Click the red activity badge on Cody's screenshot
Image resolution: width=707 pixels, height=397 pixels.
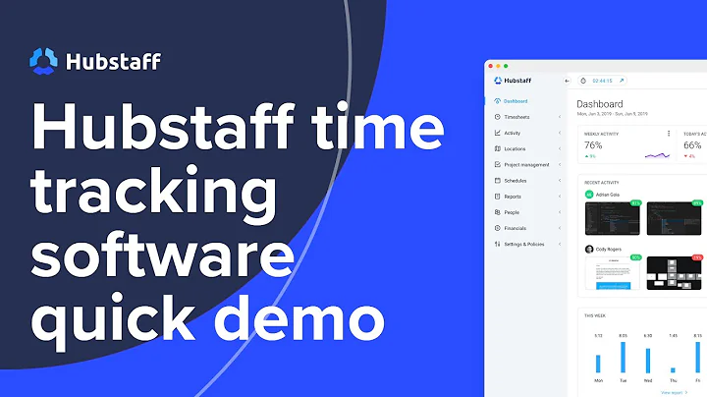(x=697, y=257)
